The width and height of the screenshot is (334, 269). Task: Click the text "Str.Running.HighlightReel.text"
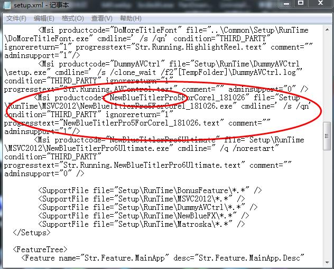pyautogui.click(x=199, y=47)
